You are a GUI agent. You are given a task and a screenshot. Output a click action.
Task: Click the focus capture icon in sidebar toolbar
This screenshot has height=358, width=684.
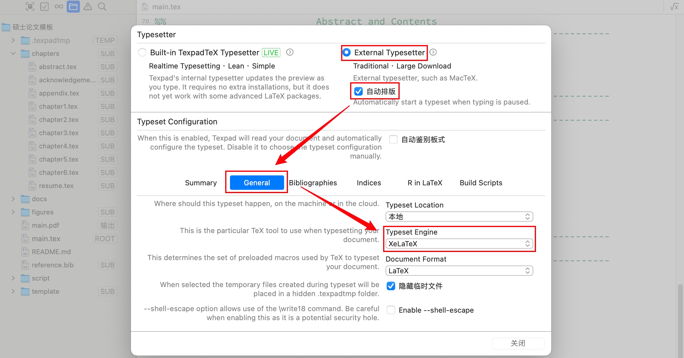[30, 7]
